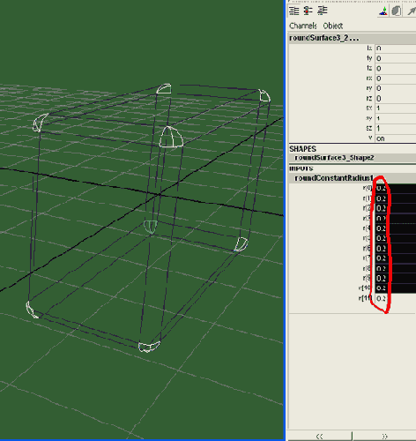Click the rz rotation value field
This screenshot has width=416, height=441.
point(396,98)
